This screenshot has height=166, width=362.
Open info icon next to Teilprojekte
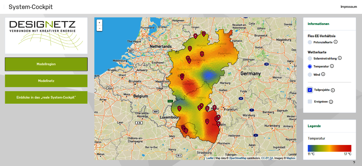[x=333, y=90]
